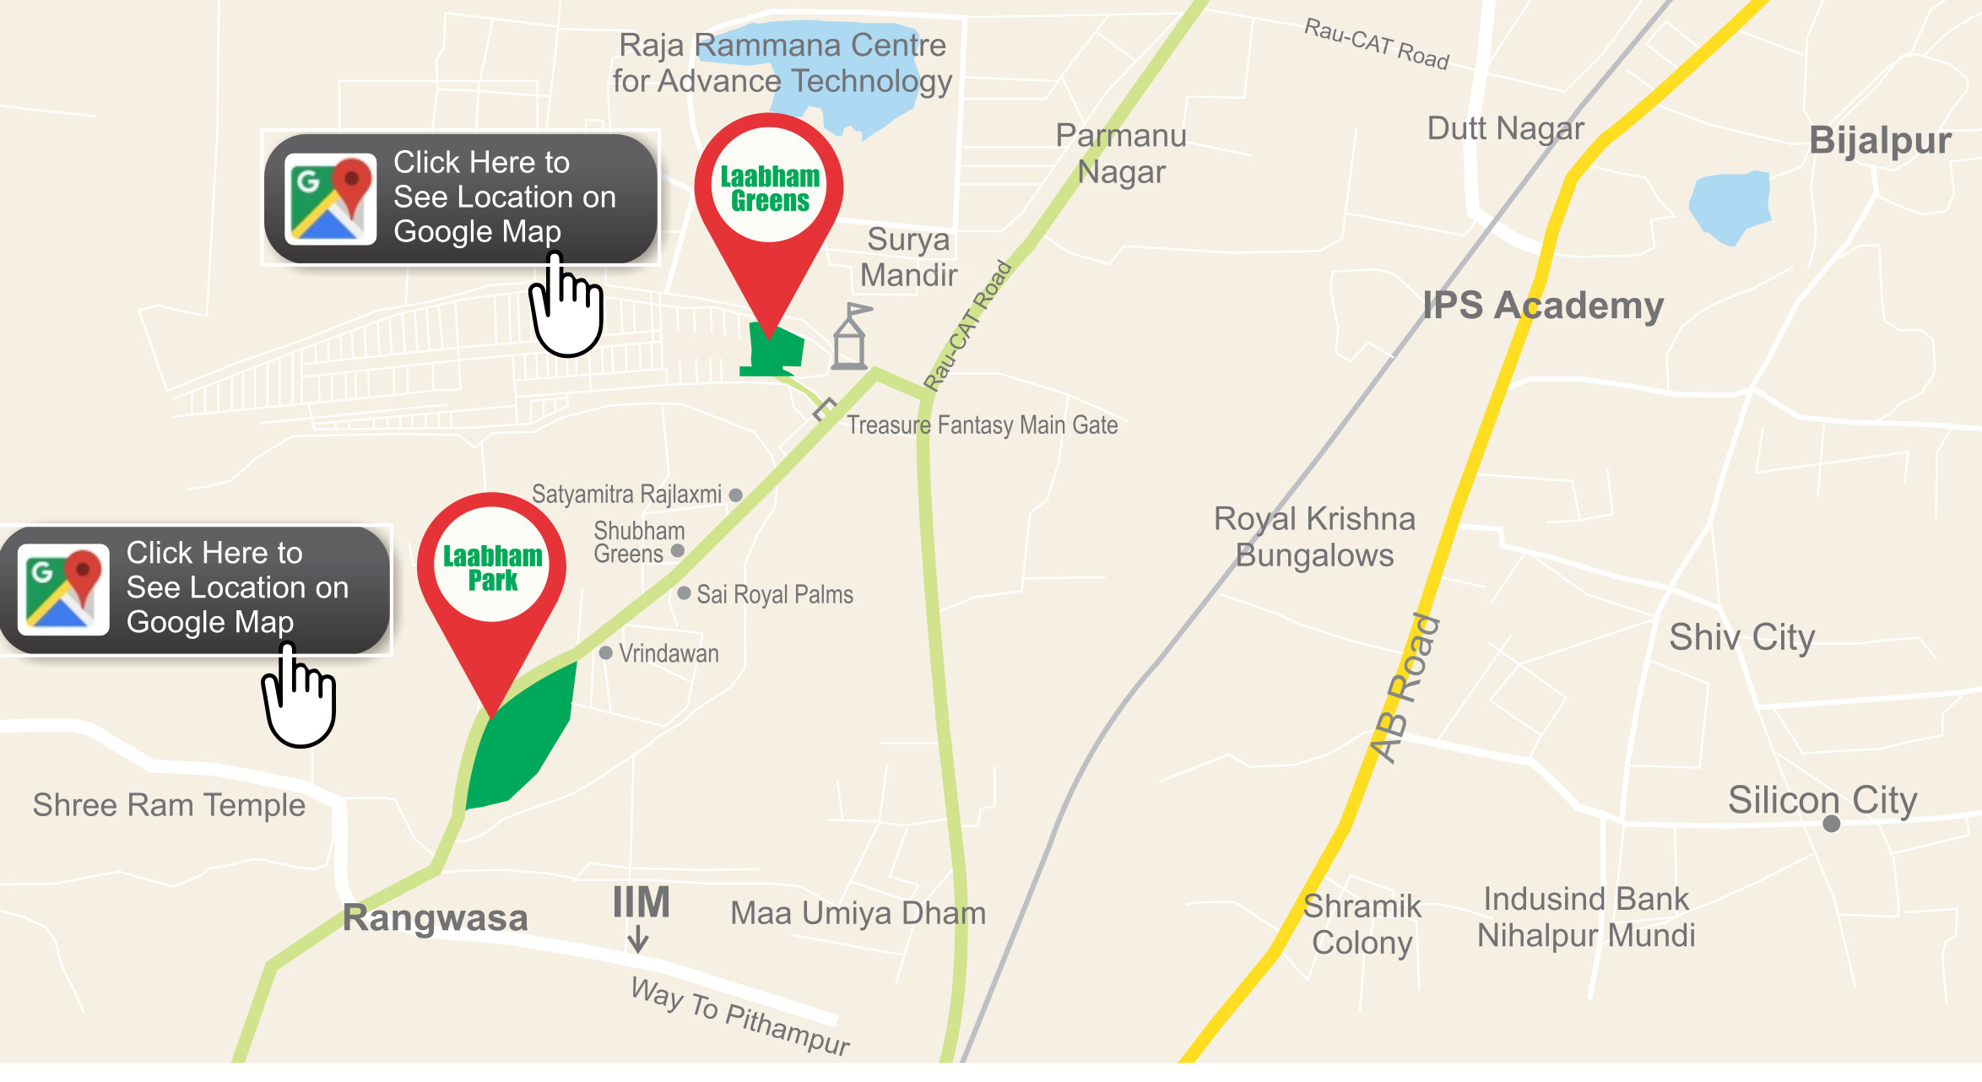Click the Laabham Greens red map pin
Viewport: 1982px width, 1082px height.
click(x=768, y=203)
